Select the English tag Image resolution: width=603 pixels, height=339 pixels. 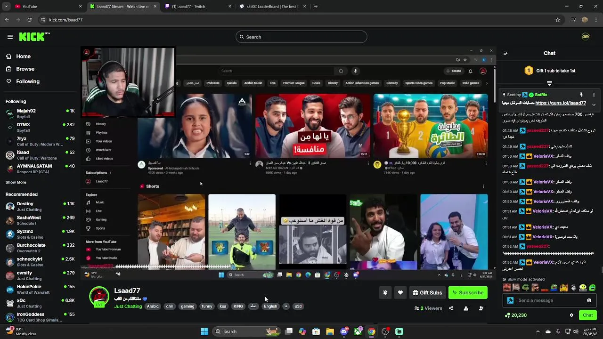pyautogui.click(x=270, y=307)
